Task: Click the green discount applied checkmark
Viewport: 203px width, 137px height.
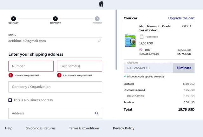Action: coord(125,77)
